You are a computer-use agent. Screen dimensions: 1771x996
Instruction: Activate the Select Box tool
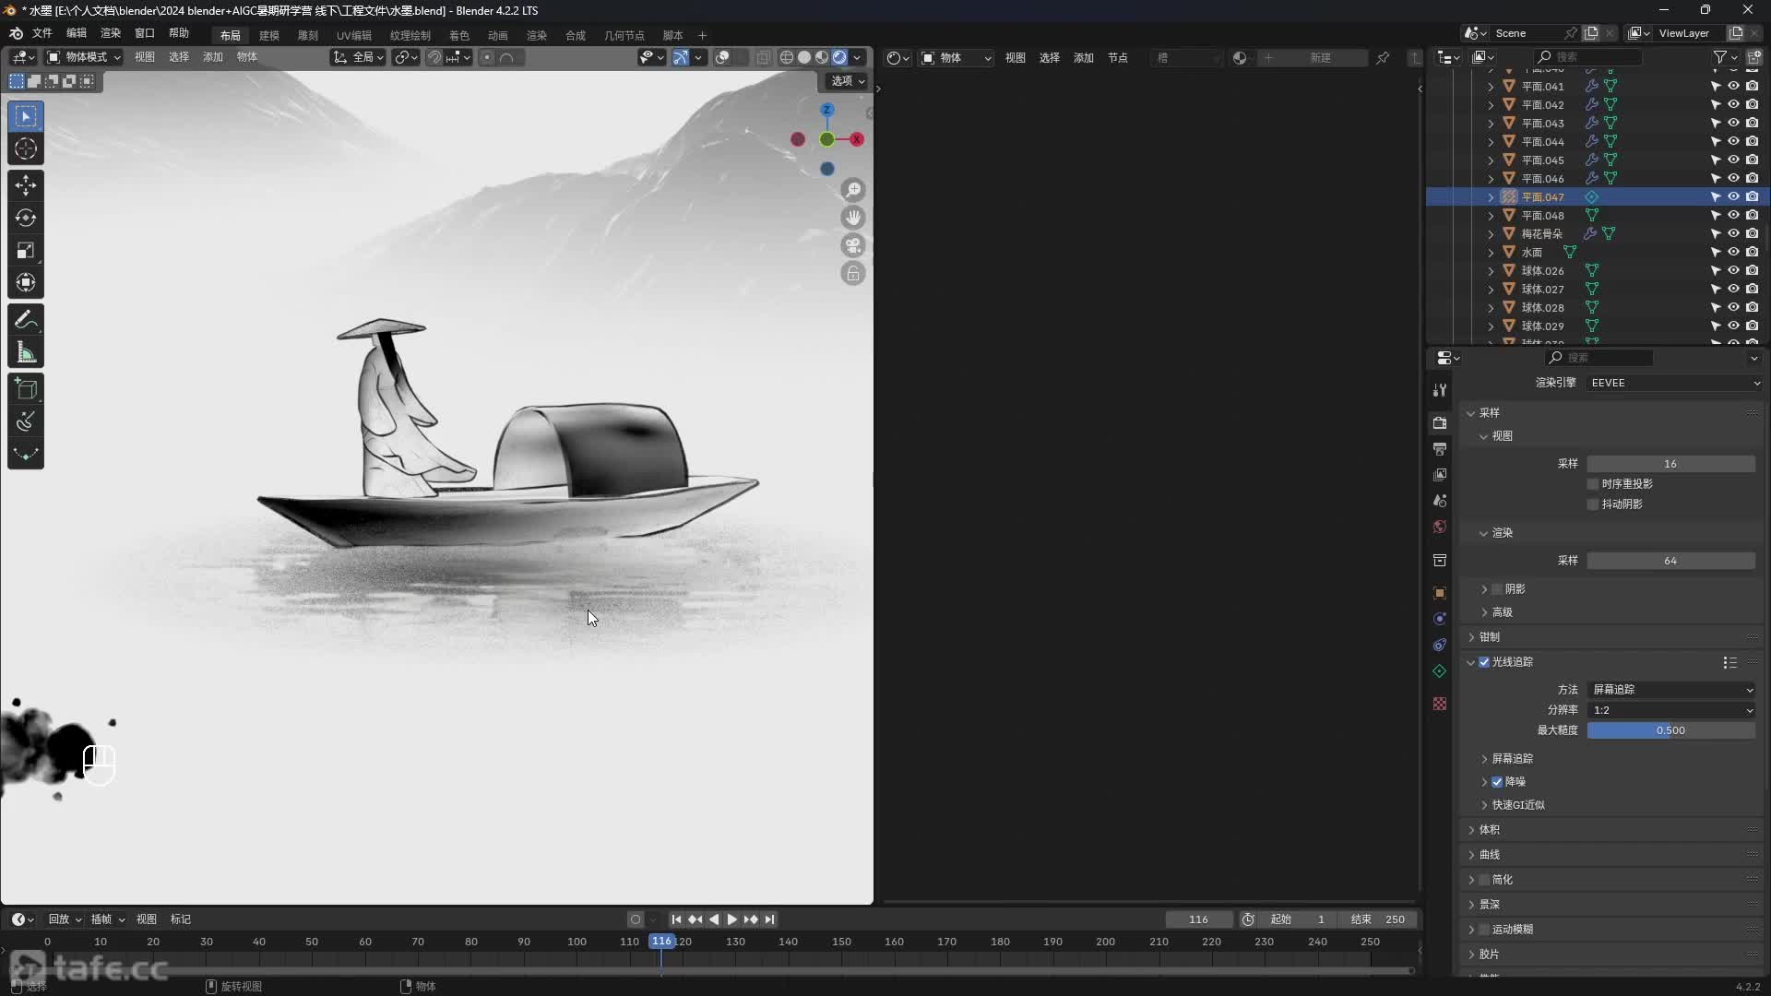coord(26,116)
